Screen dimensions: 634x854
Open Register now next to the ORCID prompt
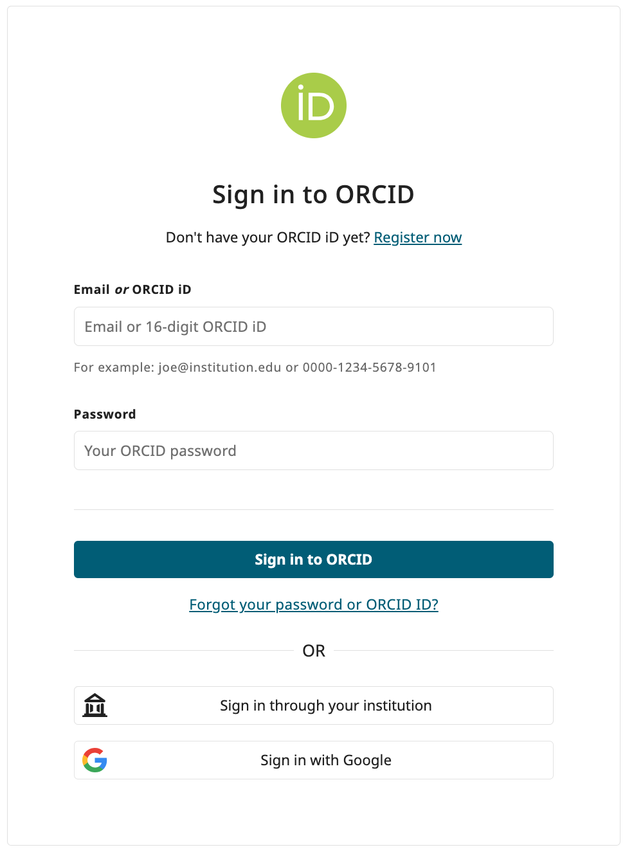pyautogui.click(x=417, y=237)
